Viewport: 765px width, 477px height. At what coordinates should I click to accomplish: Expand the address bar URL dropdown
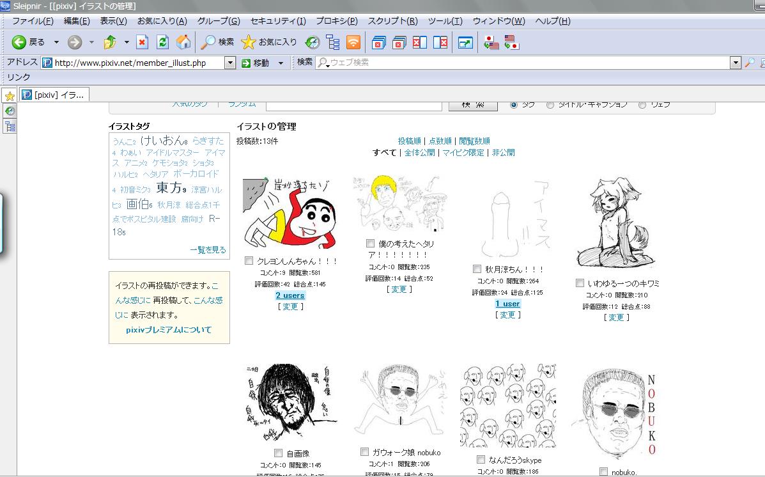(x=230, y=63)
